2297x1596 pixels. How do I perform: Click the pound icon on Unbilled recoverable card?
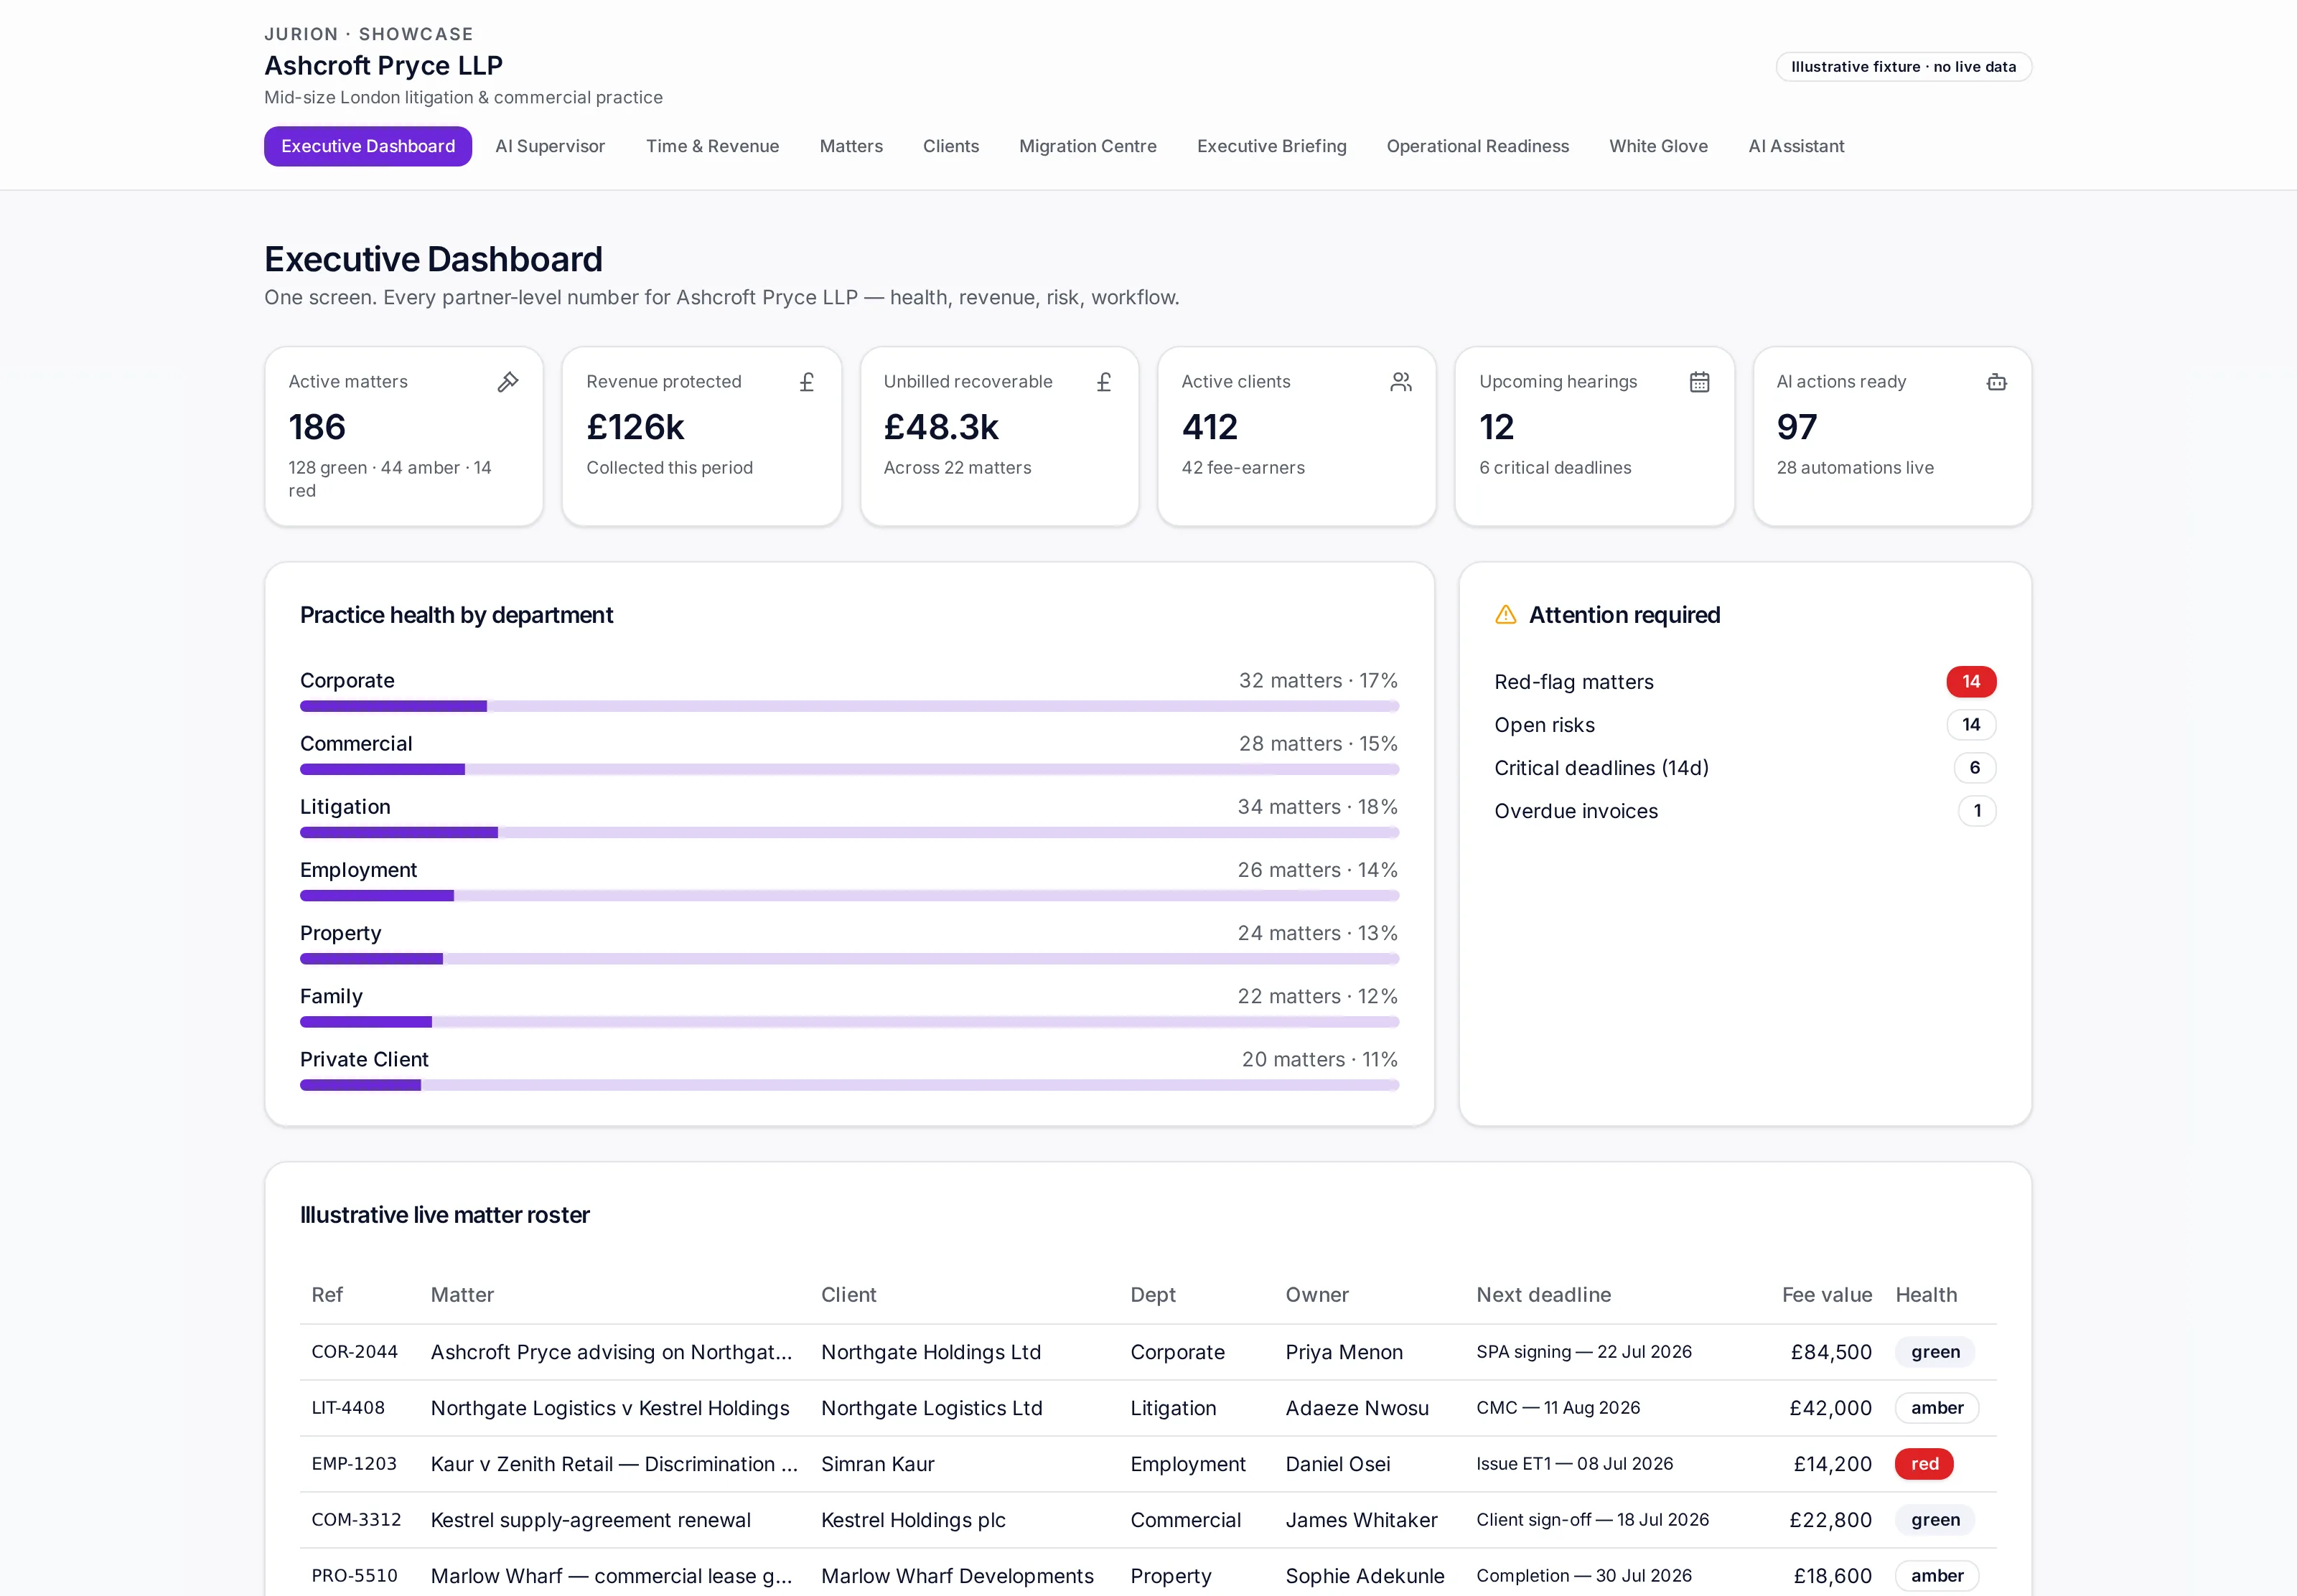pyautogui.click(x=1104, y=382)
